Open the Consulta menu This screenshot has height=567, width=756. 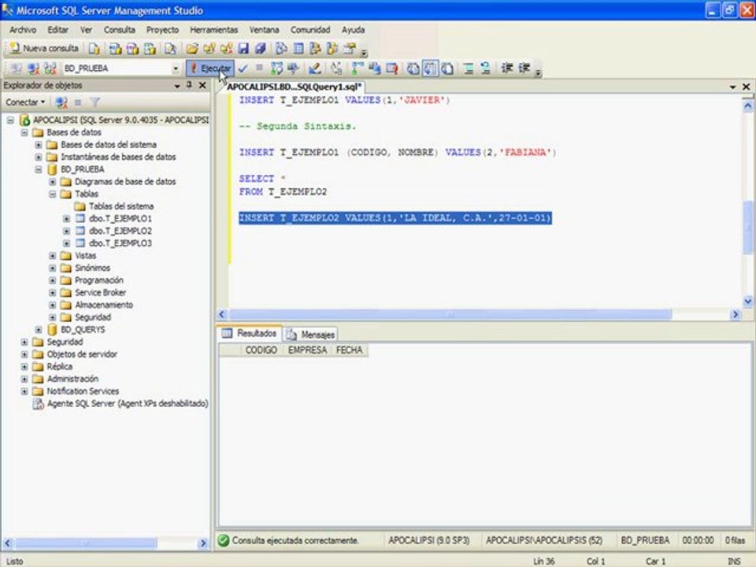120,30
